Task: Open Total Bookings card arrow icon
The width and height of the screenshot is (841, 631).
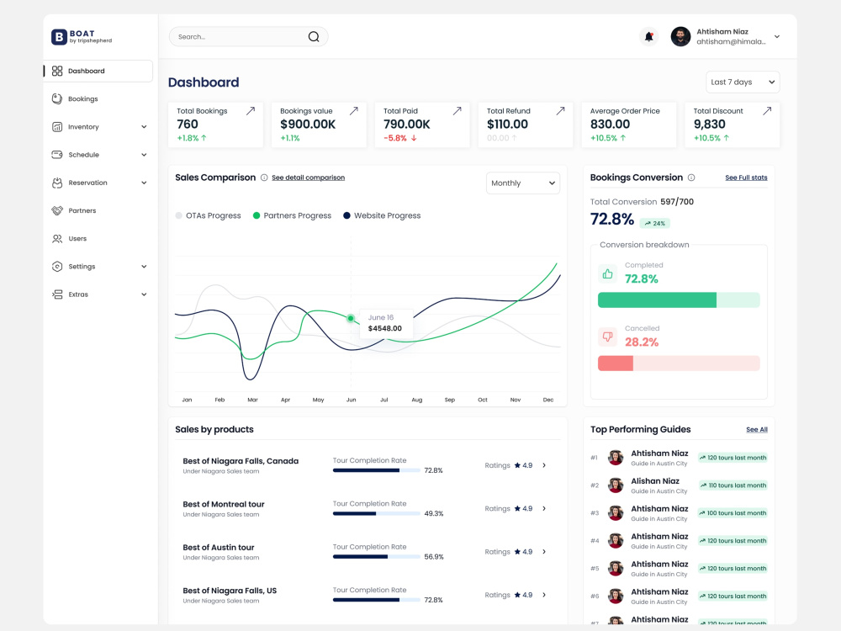Action: pos(251,110)
